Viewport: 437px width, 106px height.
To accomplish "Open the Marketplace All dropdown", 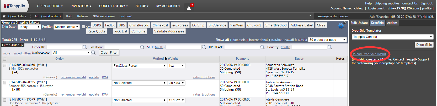I will click(x=71, y=53).
